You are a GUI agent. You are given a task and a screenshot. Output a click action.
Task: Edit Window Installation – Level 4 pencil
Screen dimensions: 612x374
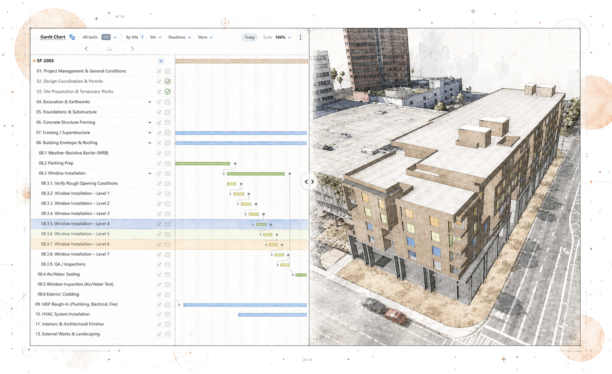coord(159,224)
